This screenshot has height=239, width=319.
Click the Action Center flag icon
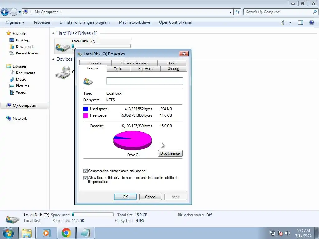tap(280, 233)
